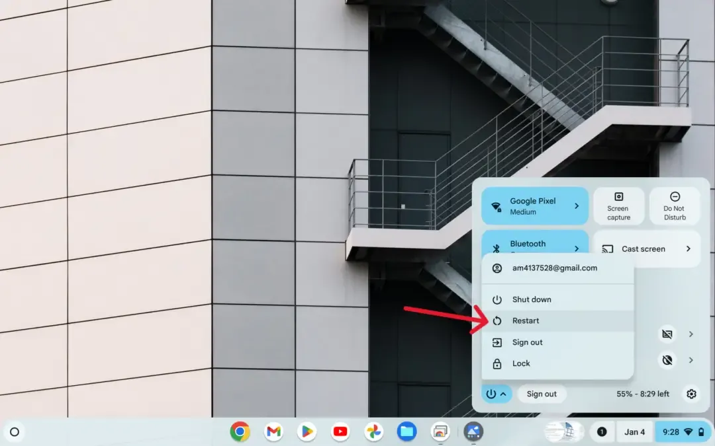Click the Sign out pill button
Screen dimensions: 715x446
pos(542,394)
